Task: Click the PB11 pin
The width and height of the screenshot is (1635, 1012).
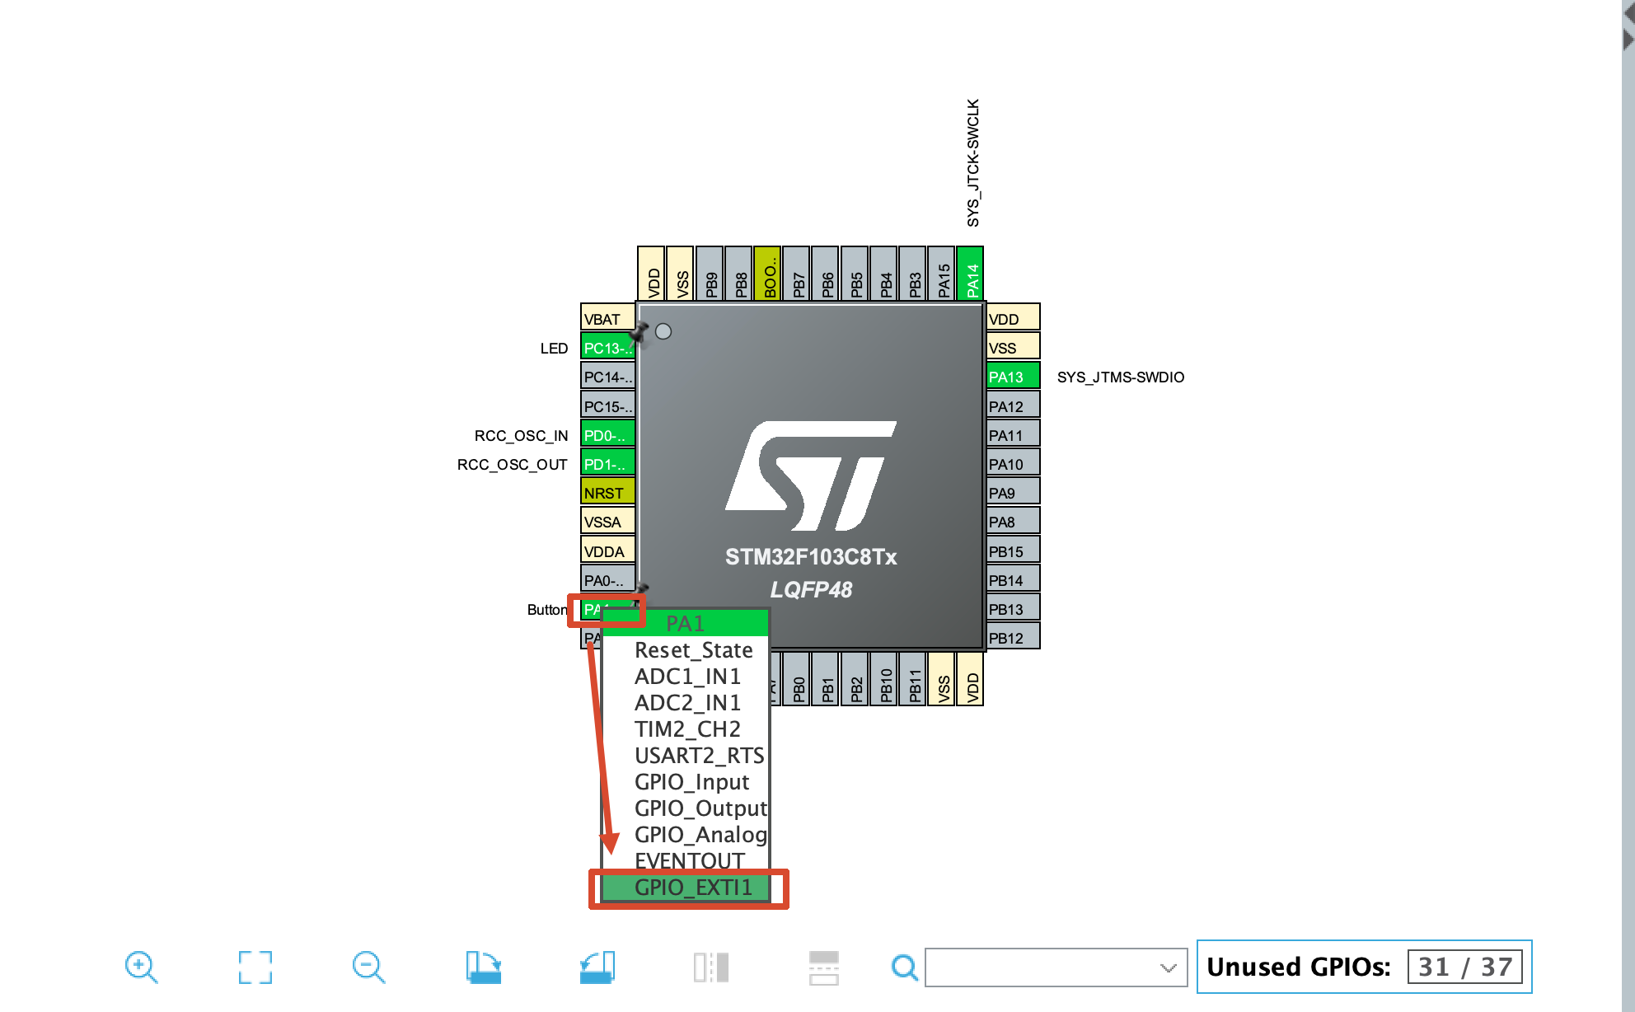Action: (x=913, y=678)
